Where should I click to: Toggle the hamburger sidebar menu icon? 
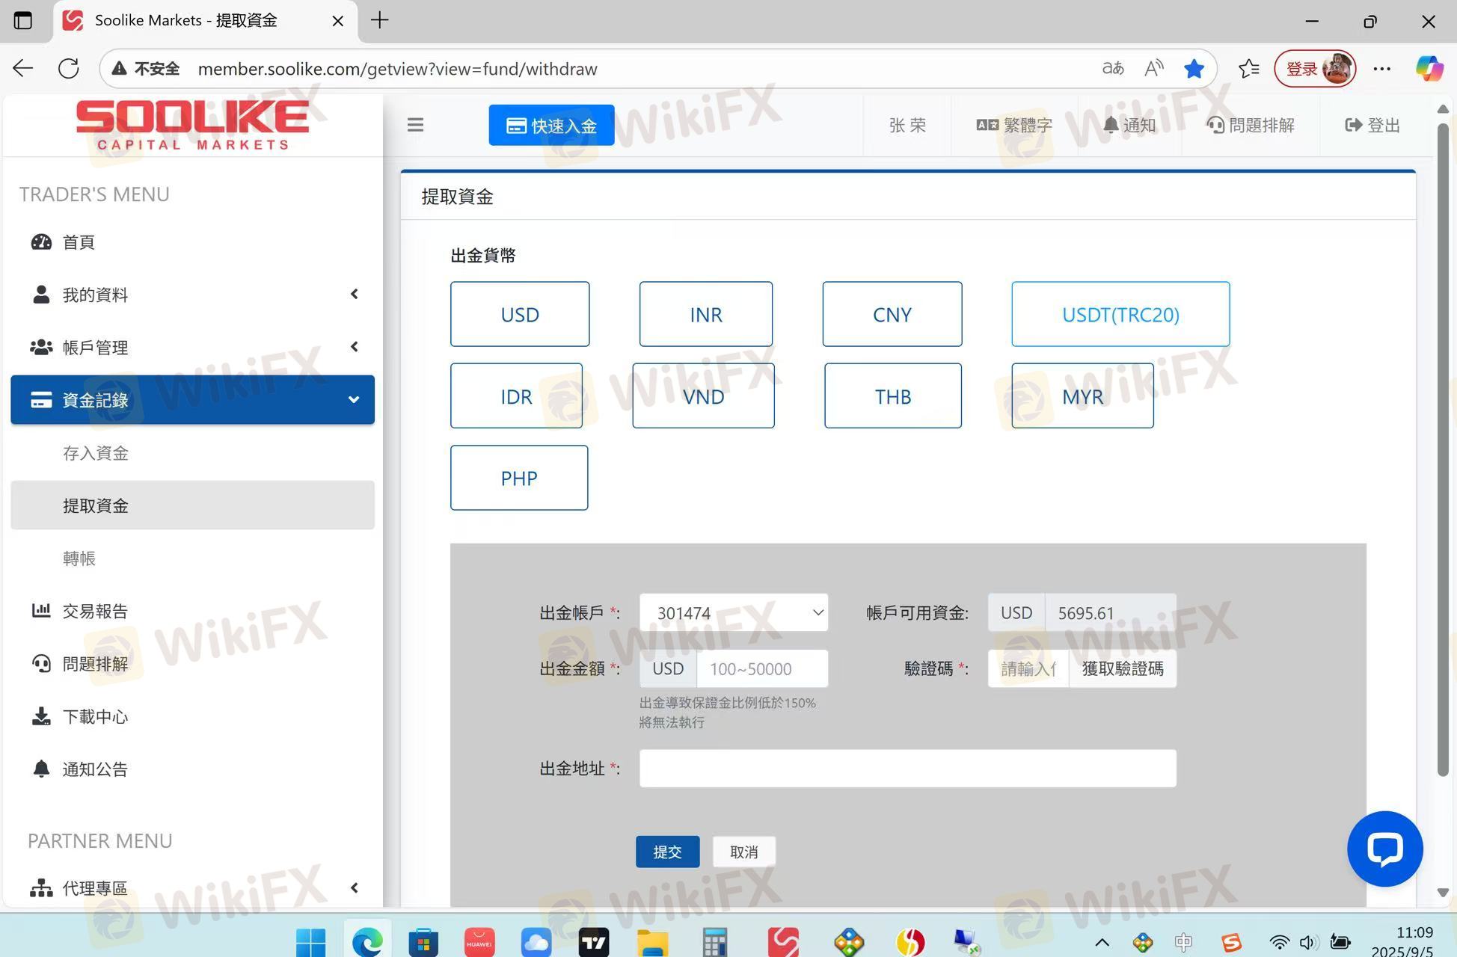415,125
